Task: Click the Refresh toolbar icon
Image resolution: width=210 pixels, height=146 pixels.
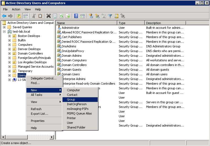Action: coord(61,16)
